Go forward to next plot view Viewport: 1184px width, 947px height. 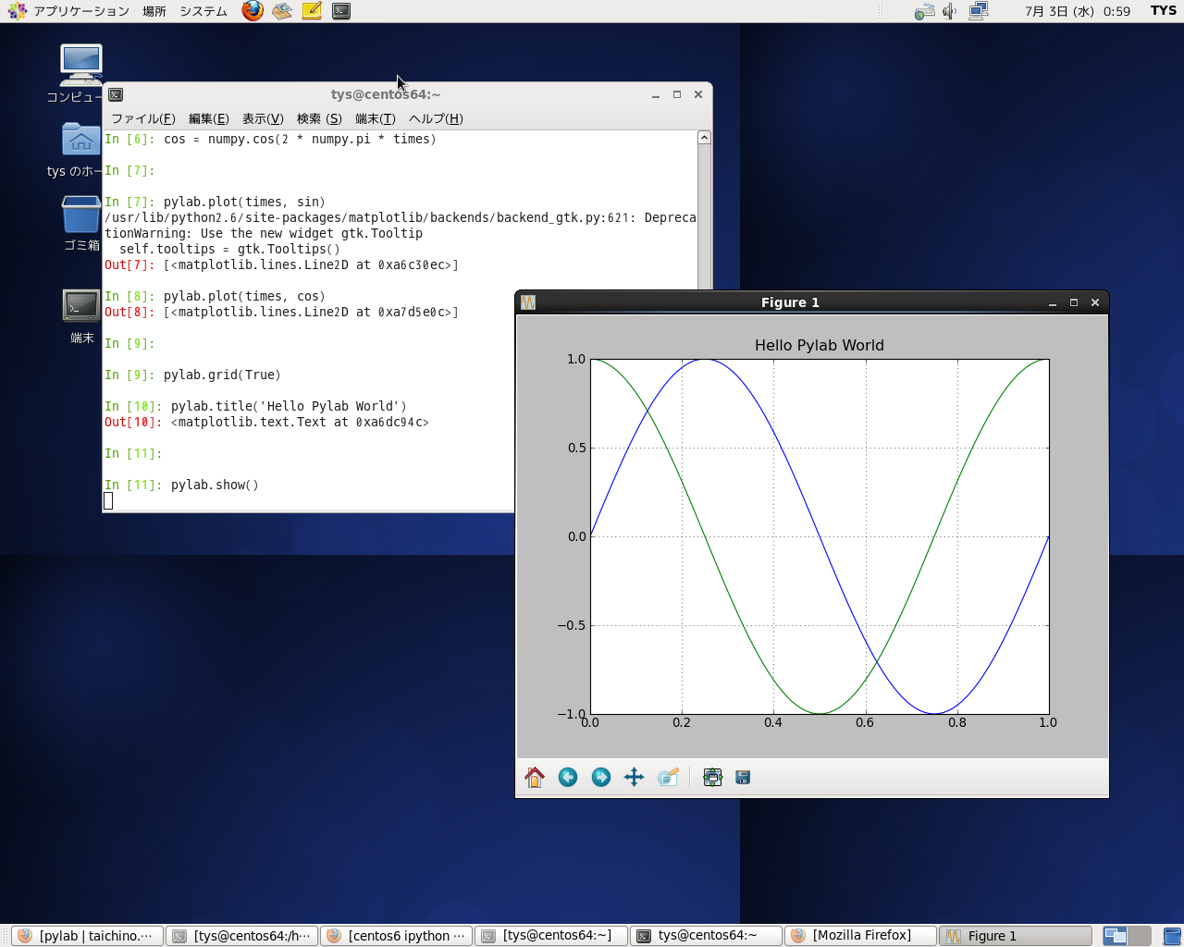tap(601, 778)
